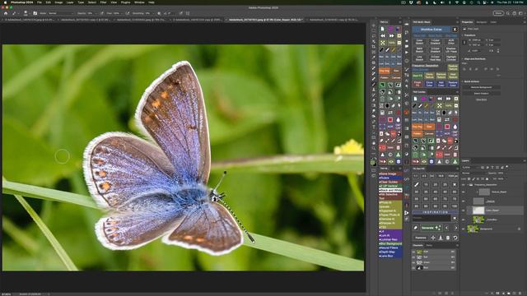The image size is (527, 296).
Task: Open the File menu
Action: [x=40, y=2]
